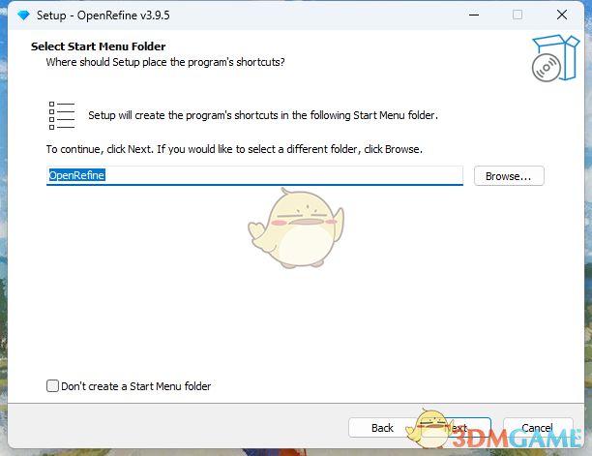Click the OpenRefine diamond icon in title bar

point(23,15)
